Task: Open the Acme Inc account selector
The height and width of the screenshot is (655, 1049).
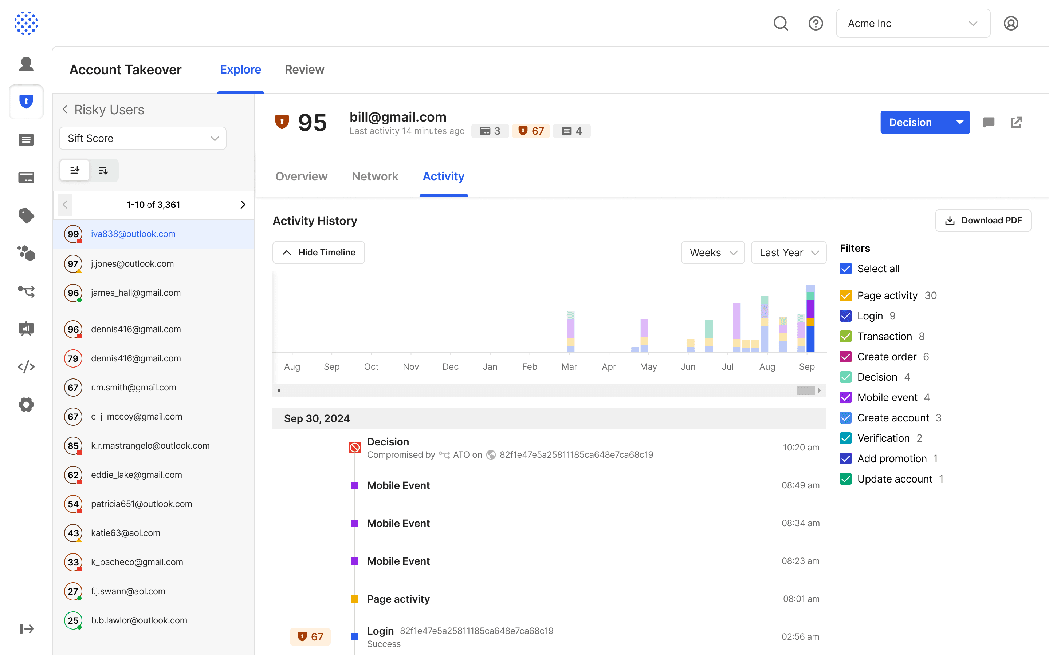Action: [913, 23]
